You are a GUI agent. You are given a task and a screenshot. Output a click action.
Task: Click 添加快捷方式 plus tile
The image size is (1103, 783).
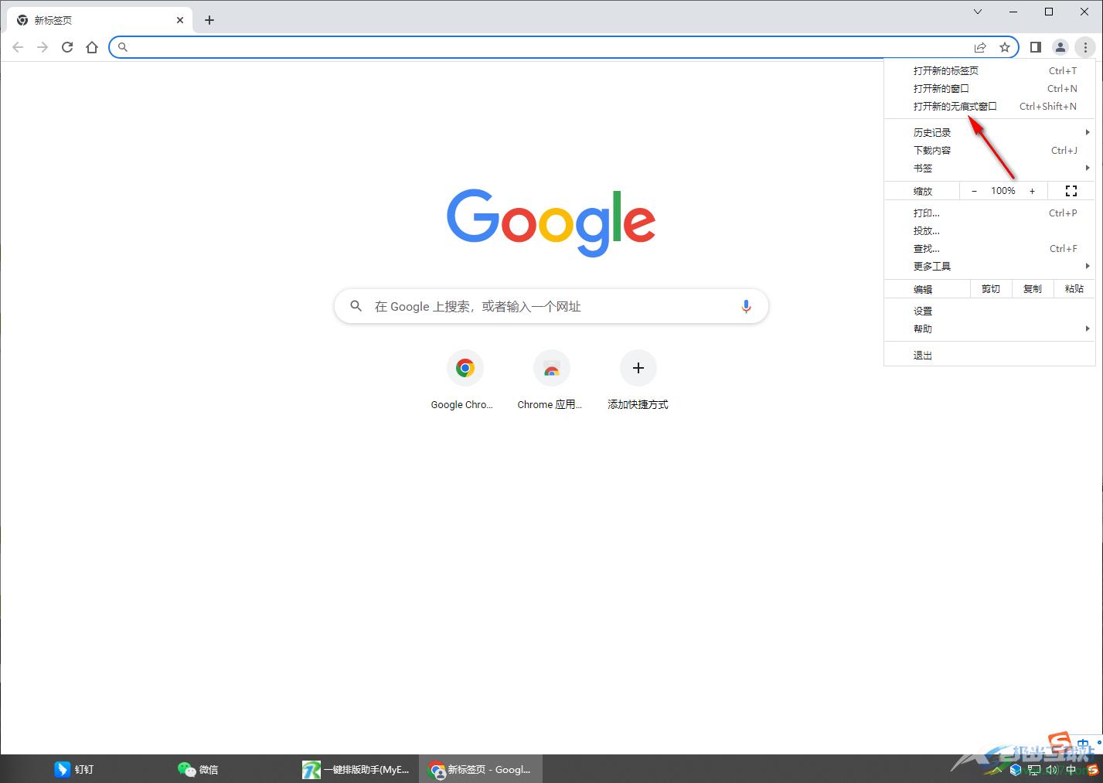(638, 380)
